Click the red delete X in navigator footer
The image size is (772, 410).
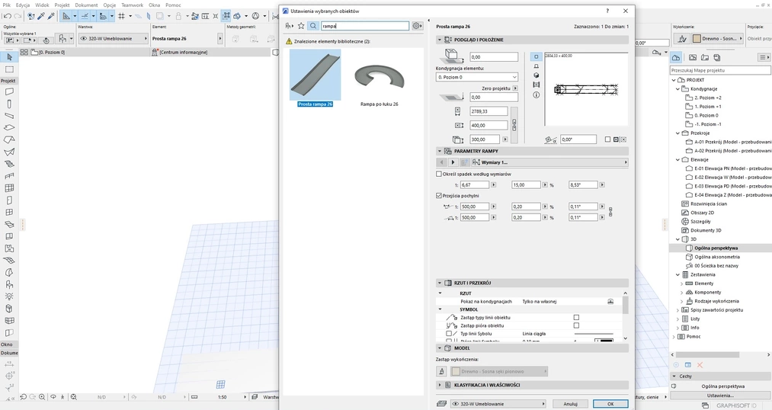700,365
